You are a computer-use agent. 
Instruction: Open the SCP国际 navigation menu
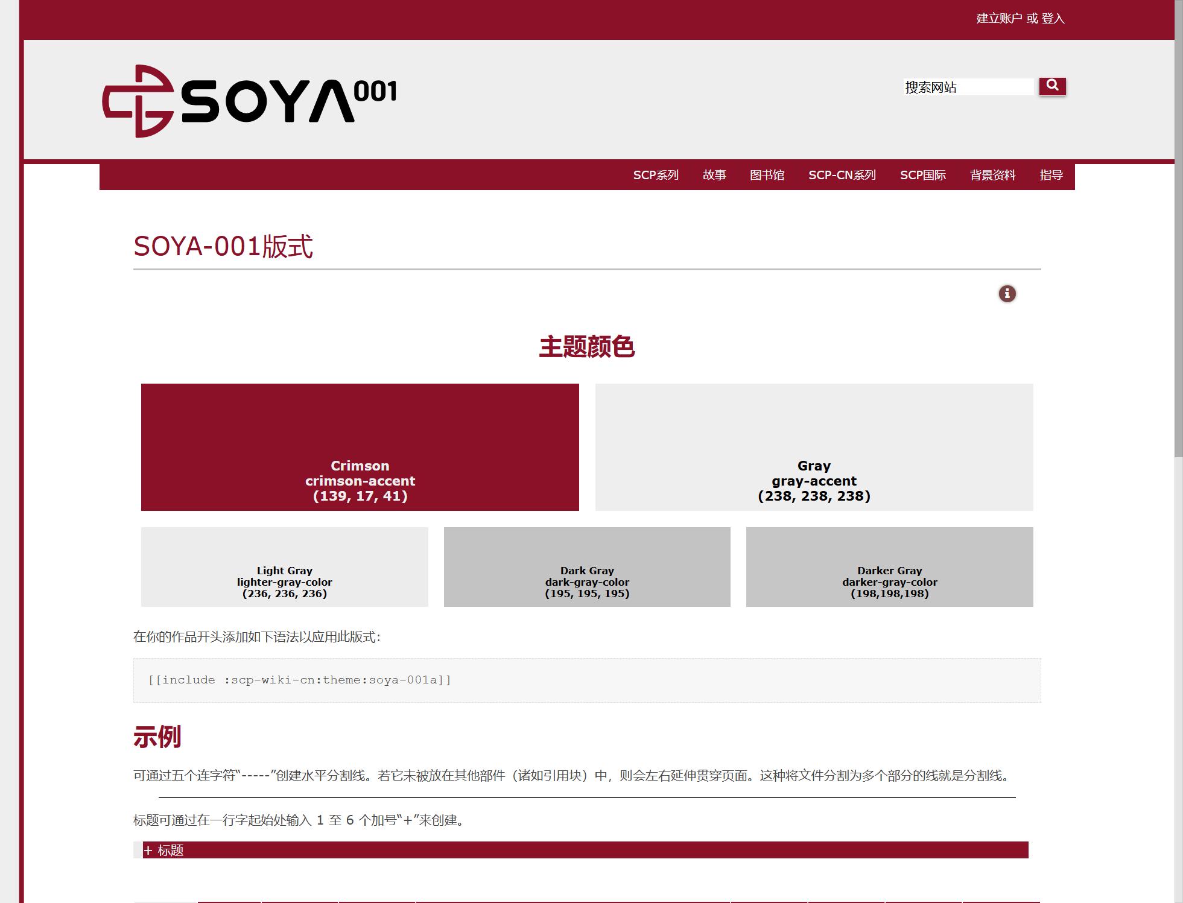pyautogui.click(x=924, y=175)
